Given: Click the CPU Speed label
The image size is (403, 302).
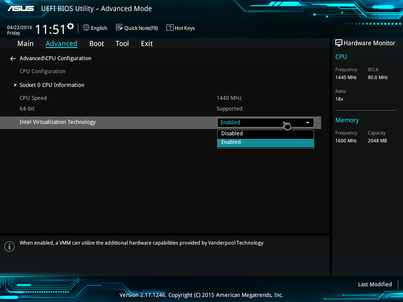Looking at the screenshot, I should coord(33,98).
